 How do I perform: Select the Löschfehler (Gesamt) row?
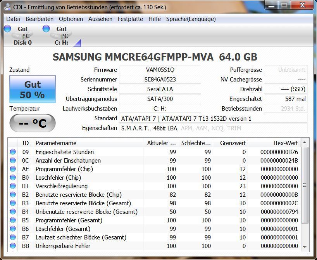tap(155, 229)
